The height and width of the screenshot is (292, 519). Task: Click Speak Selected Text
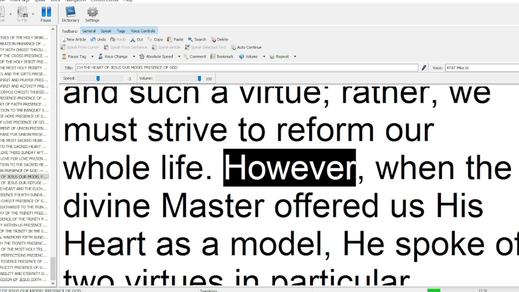click(206, 47)
